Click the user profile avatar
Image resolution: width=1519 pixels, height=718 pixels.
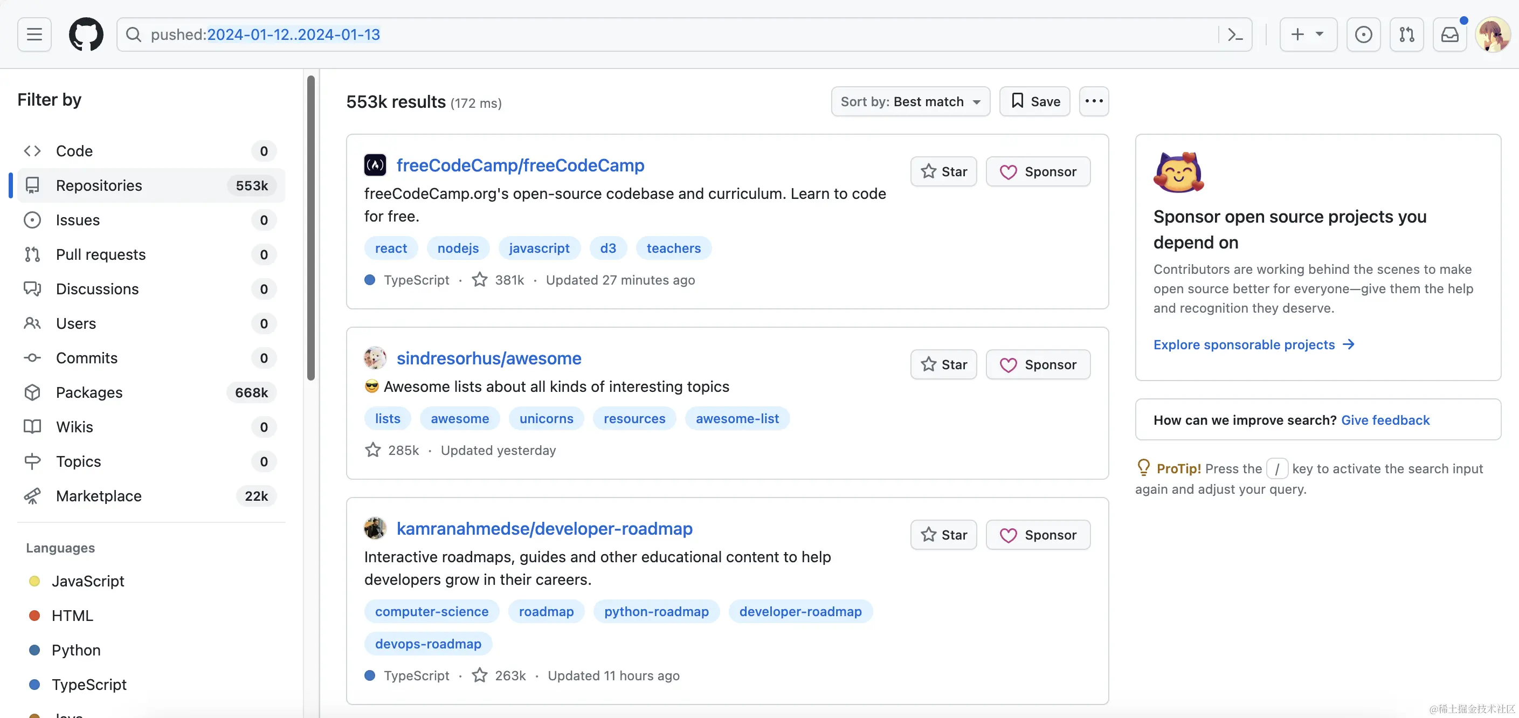1493,34
